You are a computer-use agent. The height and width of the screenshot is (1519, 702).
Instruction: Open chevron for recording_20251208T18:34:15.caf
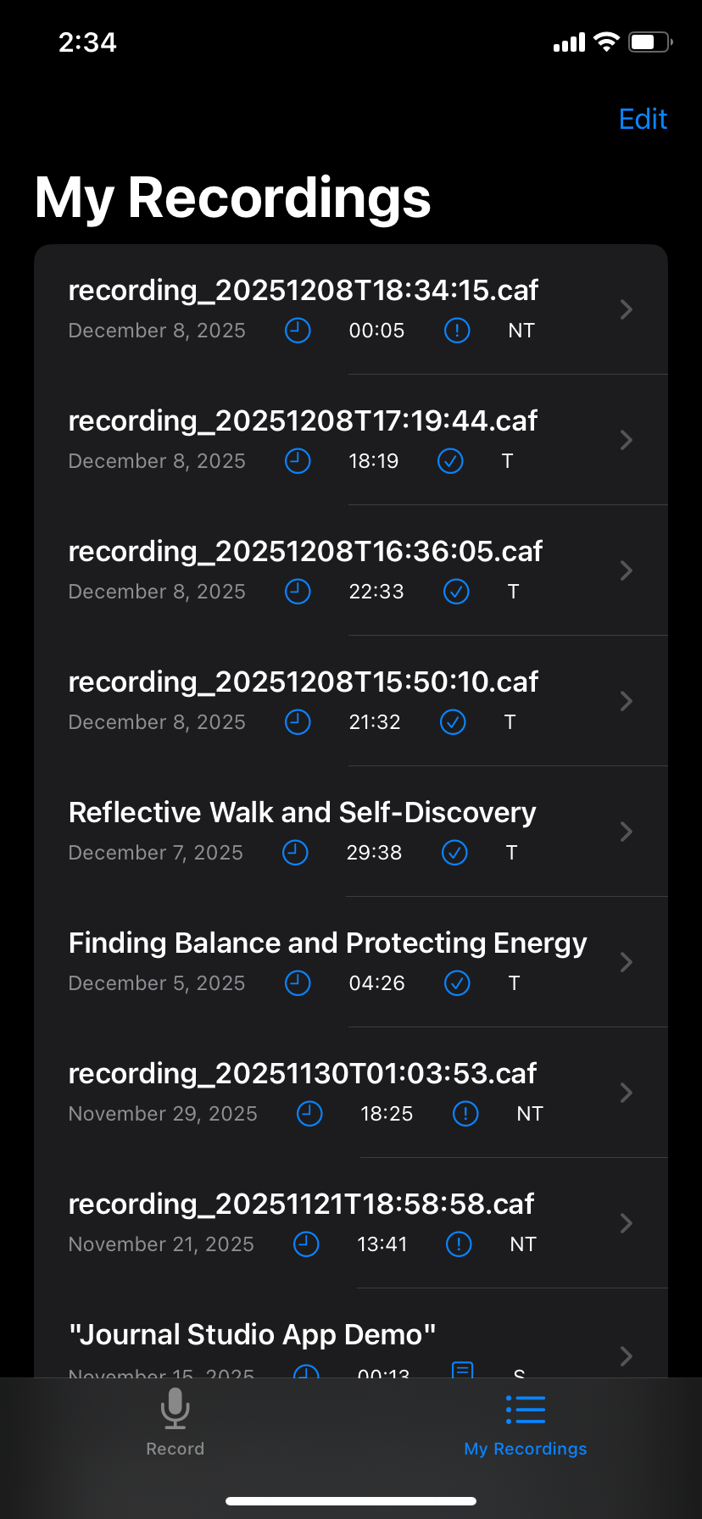pos(627,309)
